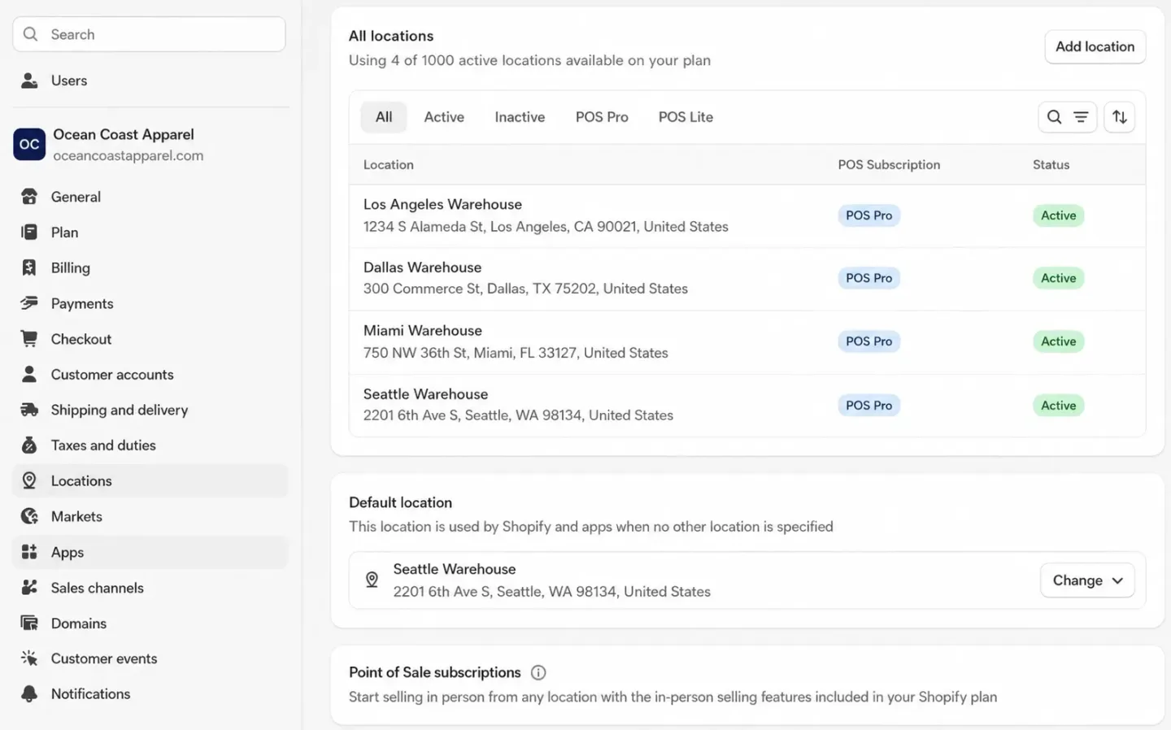This screenshot has width=1171, height=730.
Task: Click the Location column header
Action: click(x=388, y=165)
